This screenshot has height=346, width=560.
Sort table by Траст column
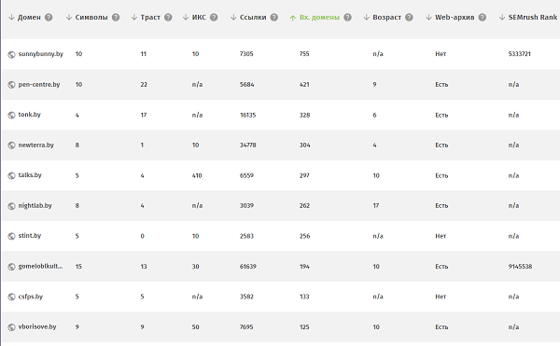point(146,17)
